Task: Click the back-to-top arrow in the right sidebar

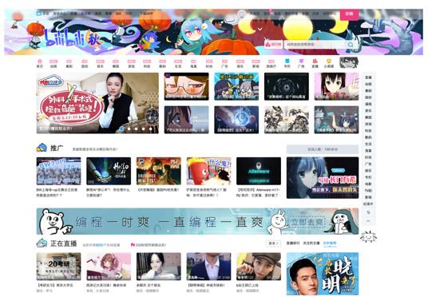Action: point(368,220)
